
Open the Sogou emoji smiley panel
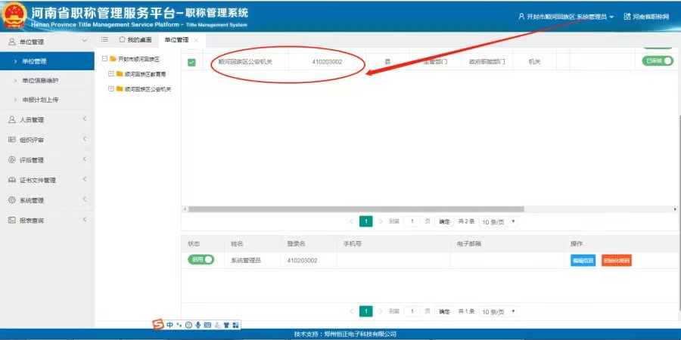pyautogui.click(x=188, y=325)
